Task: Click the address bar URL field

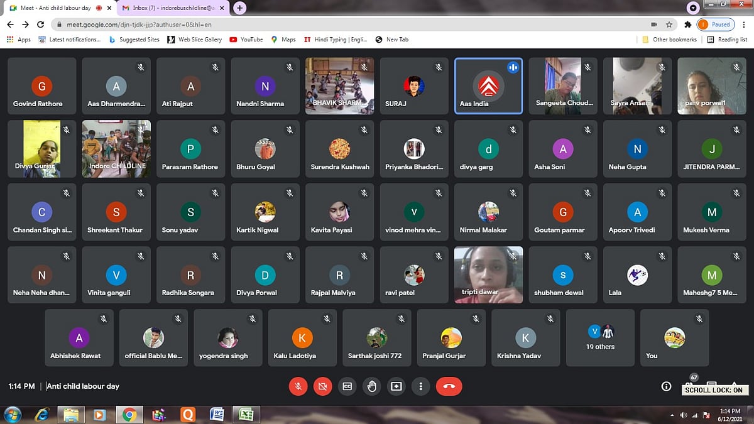Action: point(314,24)
